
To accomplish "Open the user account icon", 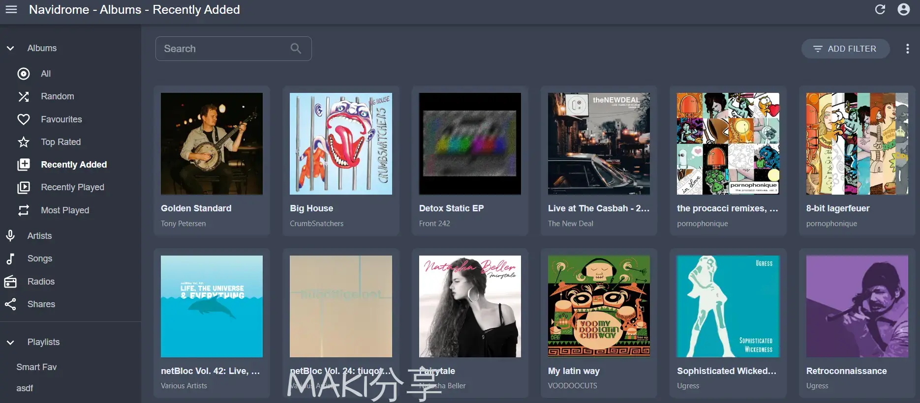I will tap(904, 9).
